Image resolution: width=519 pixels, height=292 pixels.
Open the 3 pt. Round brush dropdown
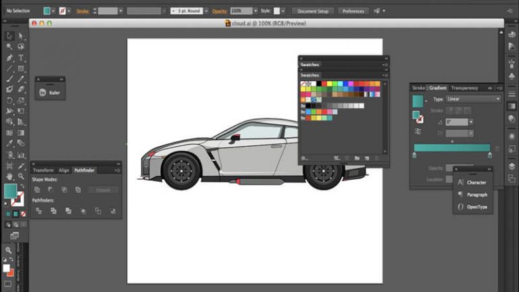tap(207, 11)
